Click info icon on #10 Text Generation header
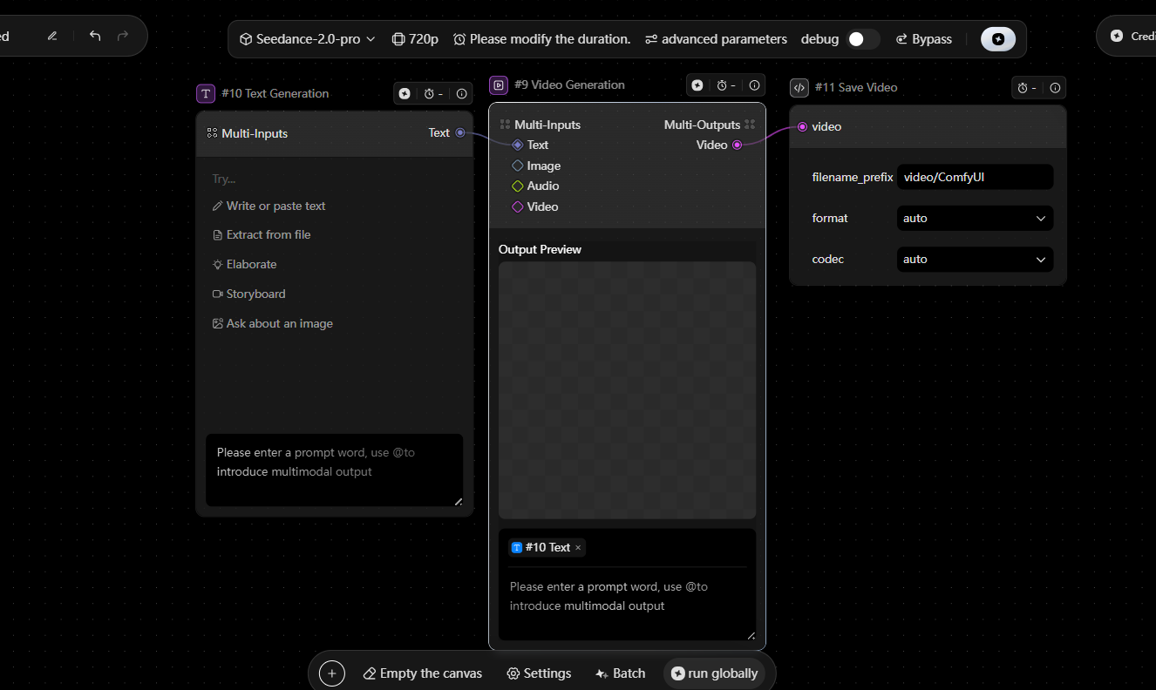 [x=462, y=93]
